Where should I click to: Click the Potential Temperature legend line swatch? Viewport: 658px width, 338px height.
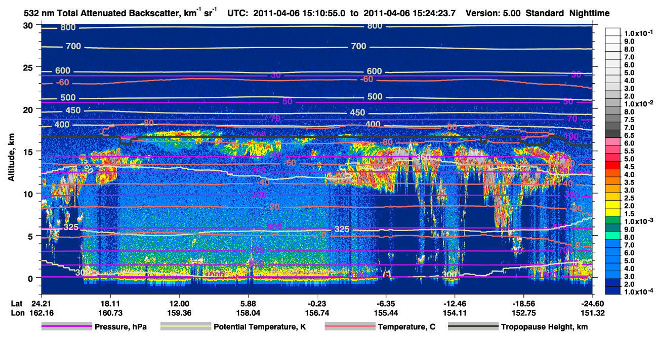[186, 327]
